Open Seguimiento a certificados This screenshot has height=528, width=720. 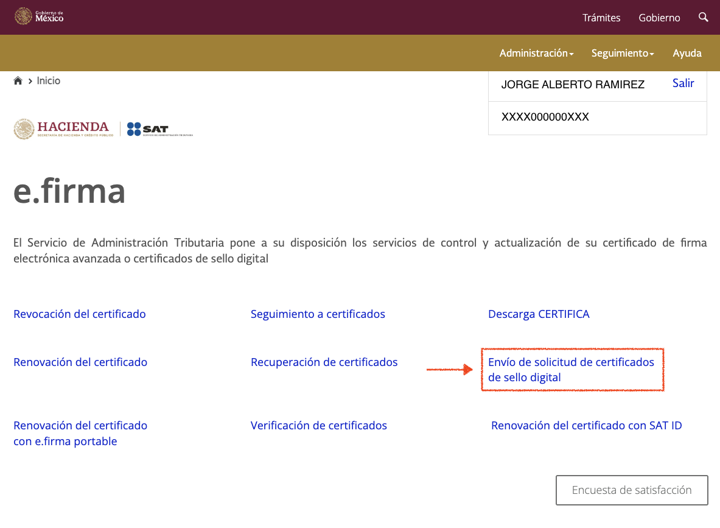click(318, 314)
